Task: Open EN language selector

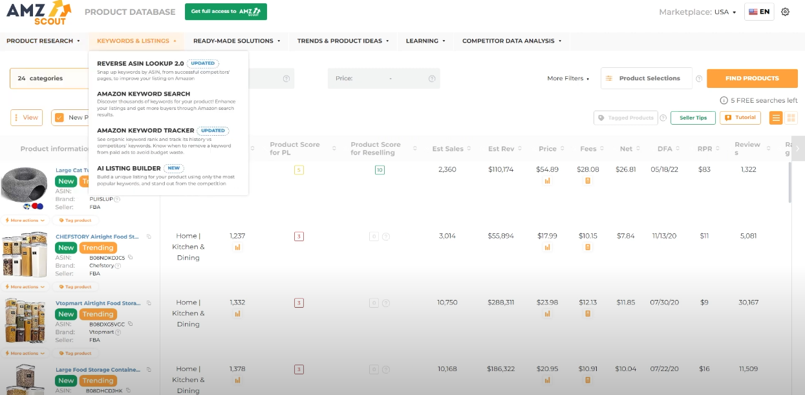Action: click(x=759, y=12)
